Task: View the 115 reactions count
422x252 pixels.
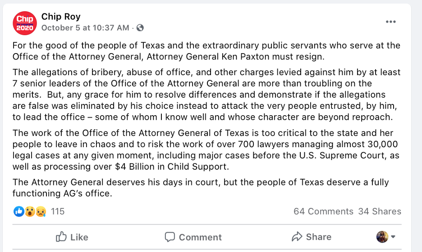Action: coord(58,211)
